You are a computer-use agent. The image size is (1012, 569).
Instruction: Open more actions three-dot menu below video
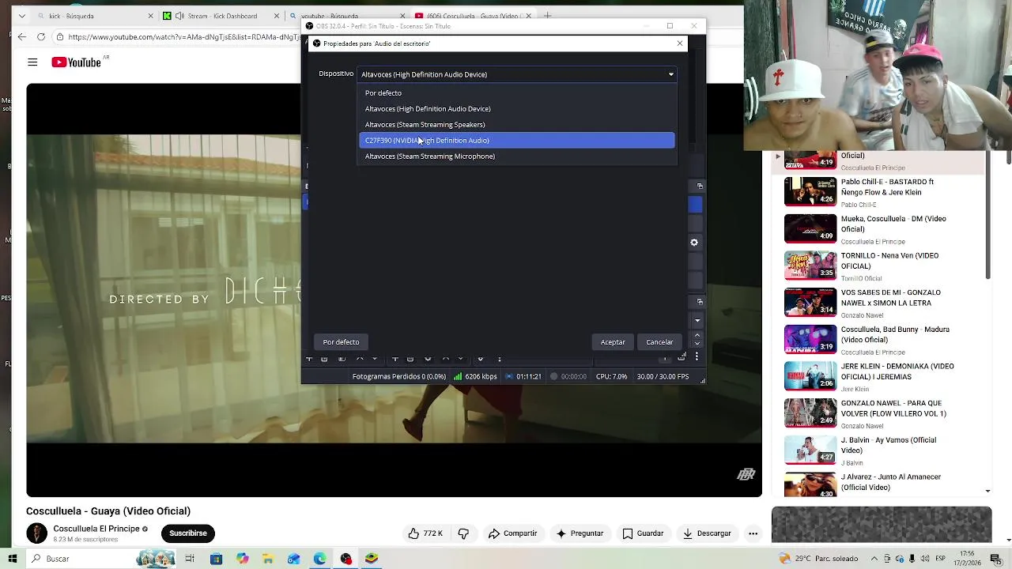coord(753,533)
